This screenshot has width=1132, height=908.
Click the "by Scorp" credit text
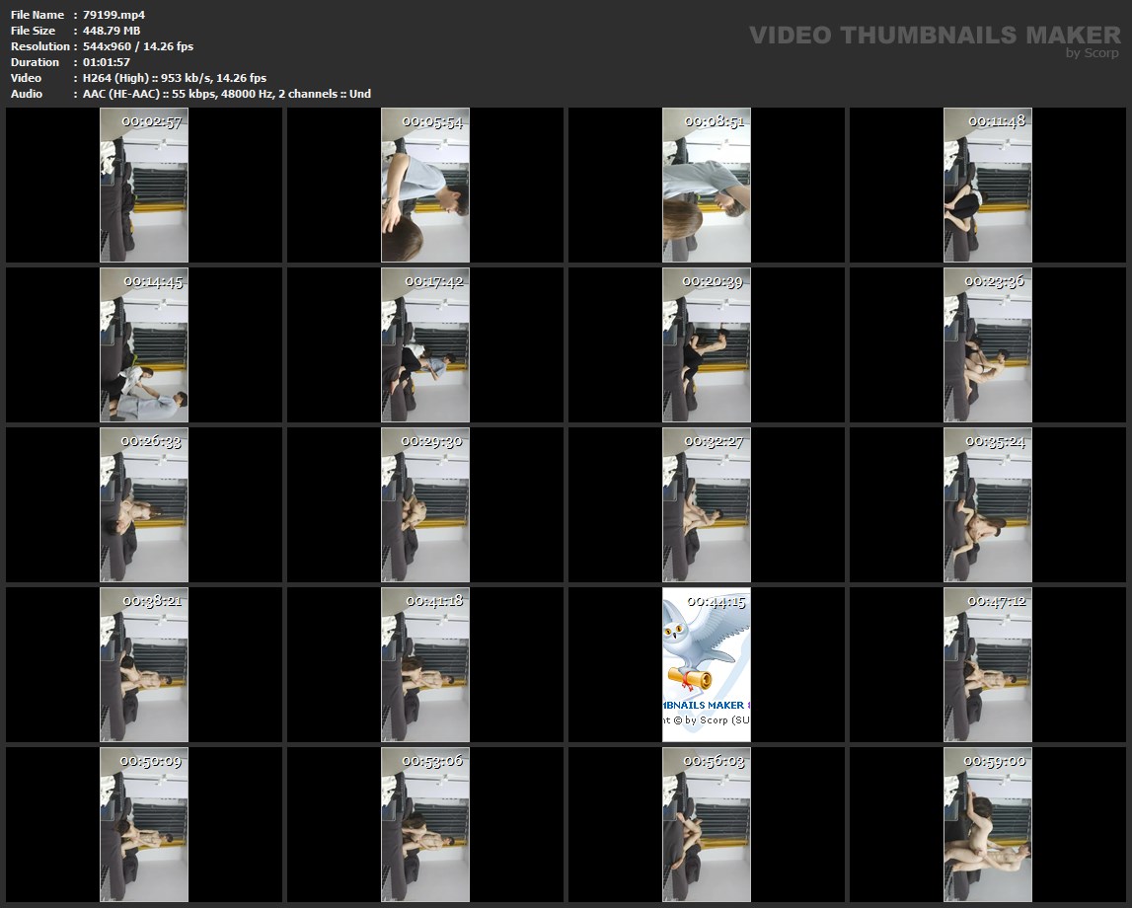(x=1093, y=53)
